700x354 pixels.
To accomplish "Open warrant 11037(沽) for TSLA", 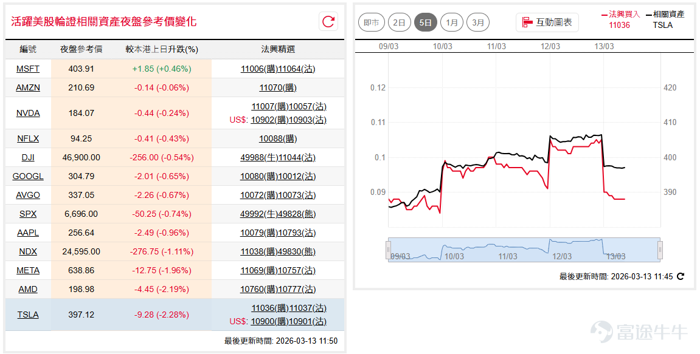I will pyautogui.click(x=308, y=308).
